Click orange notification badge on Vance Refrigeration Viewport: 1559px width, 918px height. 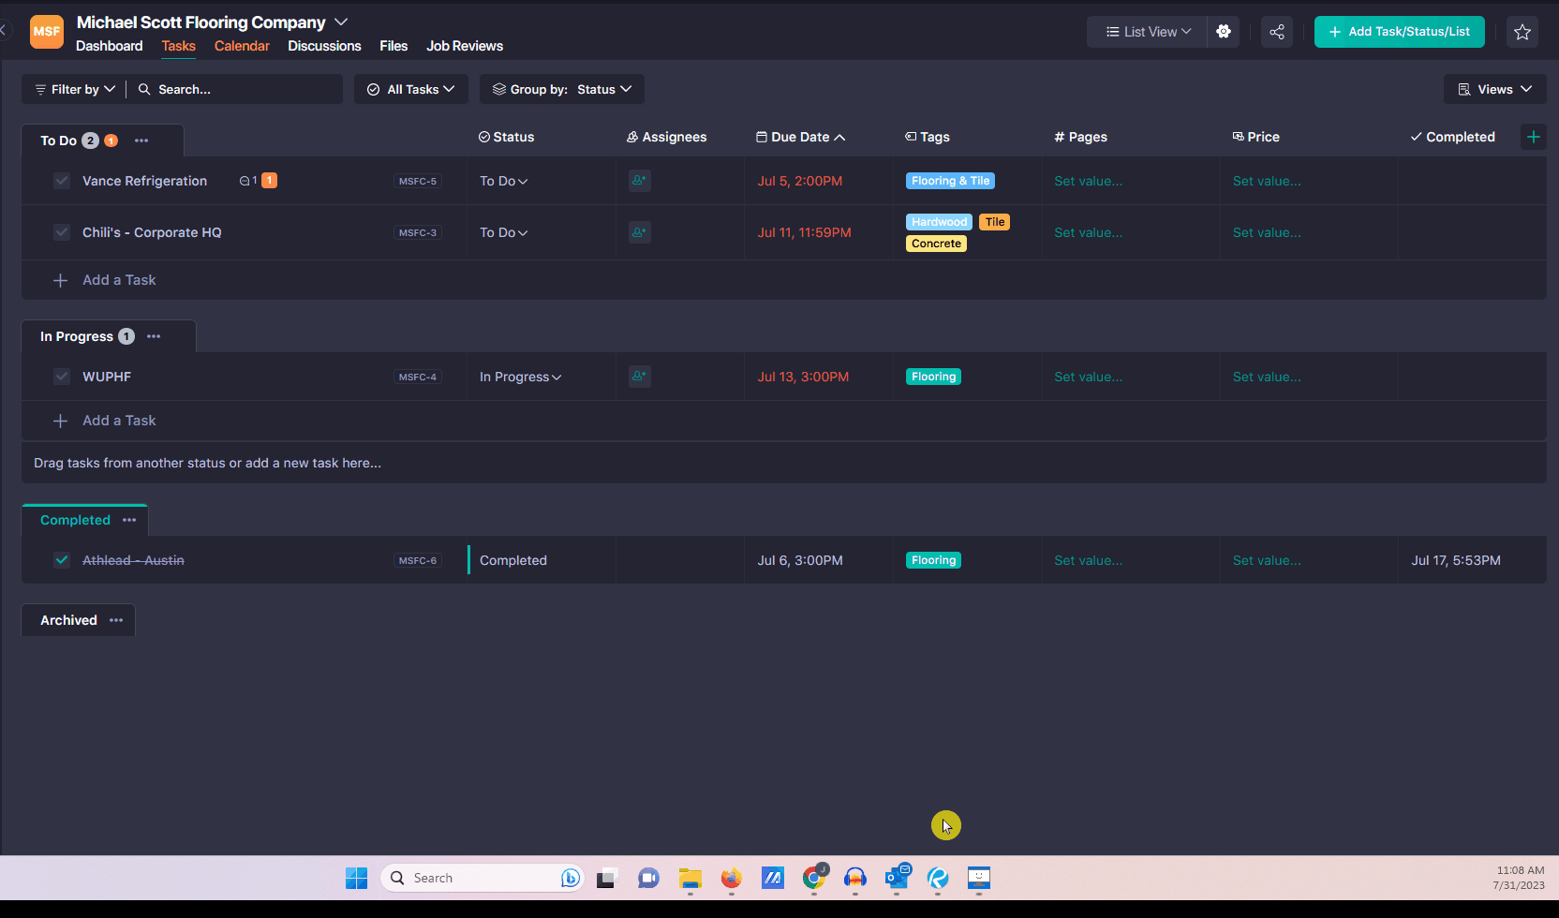[269, 180]
